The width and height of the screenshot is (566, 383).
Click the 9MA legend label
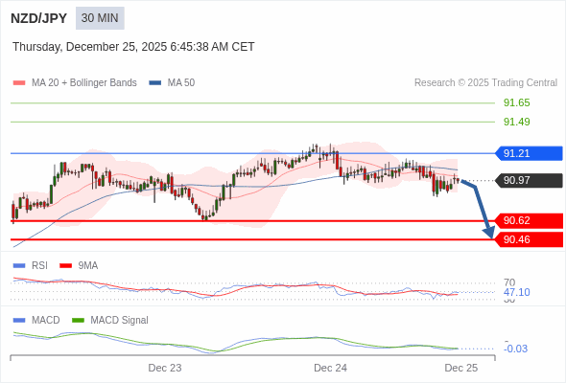(88, 266)
